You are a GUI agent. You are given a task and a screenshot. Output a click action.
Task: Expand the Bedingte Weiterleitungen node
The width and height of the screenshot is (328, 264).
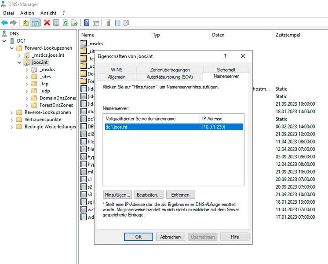click(x=12, y=127)
